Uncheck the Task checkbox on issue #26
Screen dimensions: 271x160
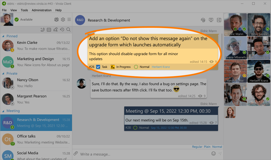click(x=98, y=67)
